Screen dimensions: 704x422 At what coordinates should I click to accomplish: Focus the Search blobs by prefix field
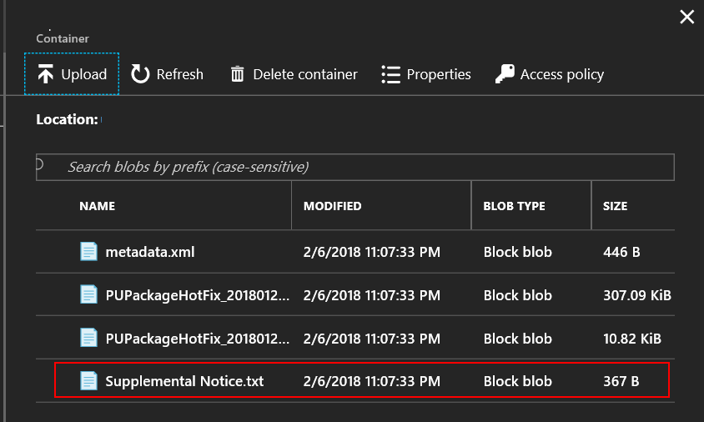pyautogui.click(x=355, y=167)
